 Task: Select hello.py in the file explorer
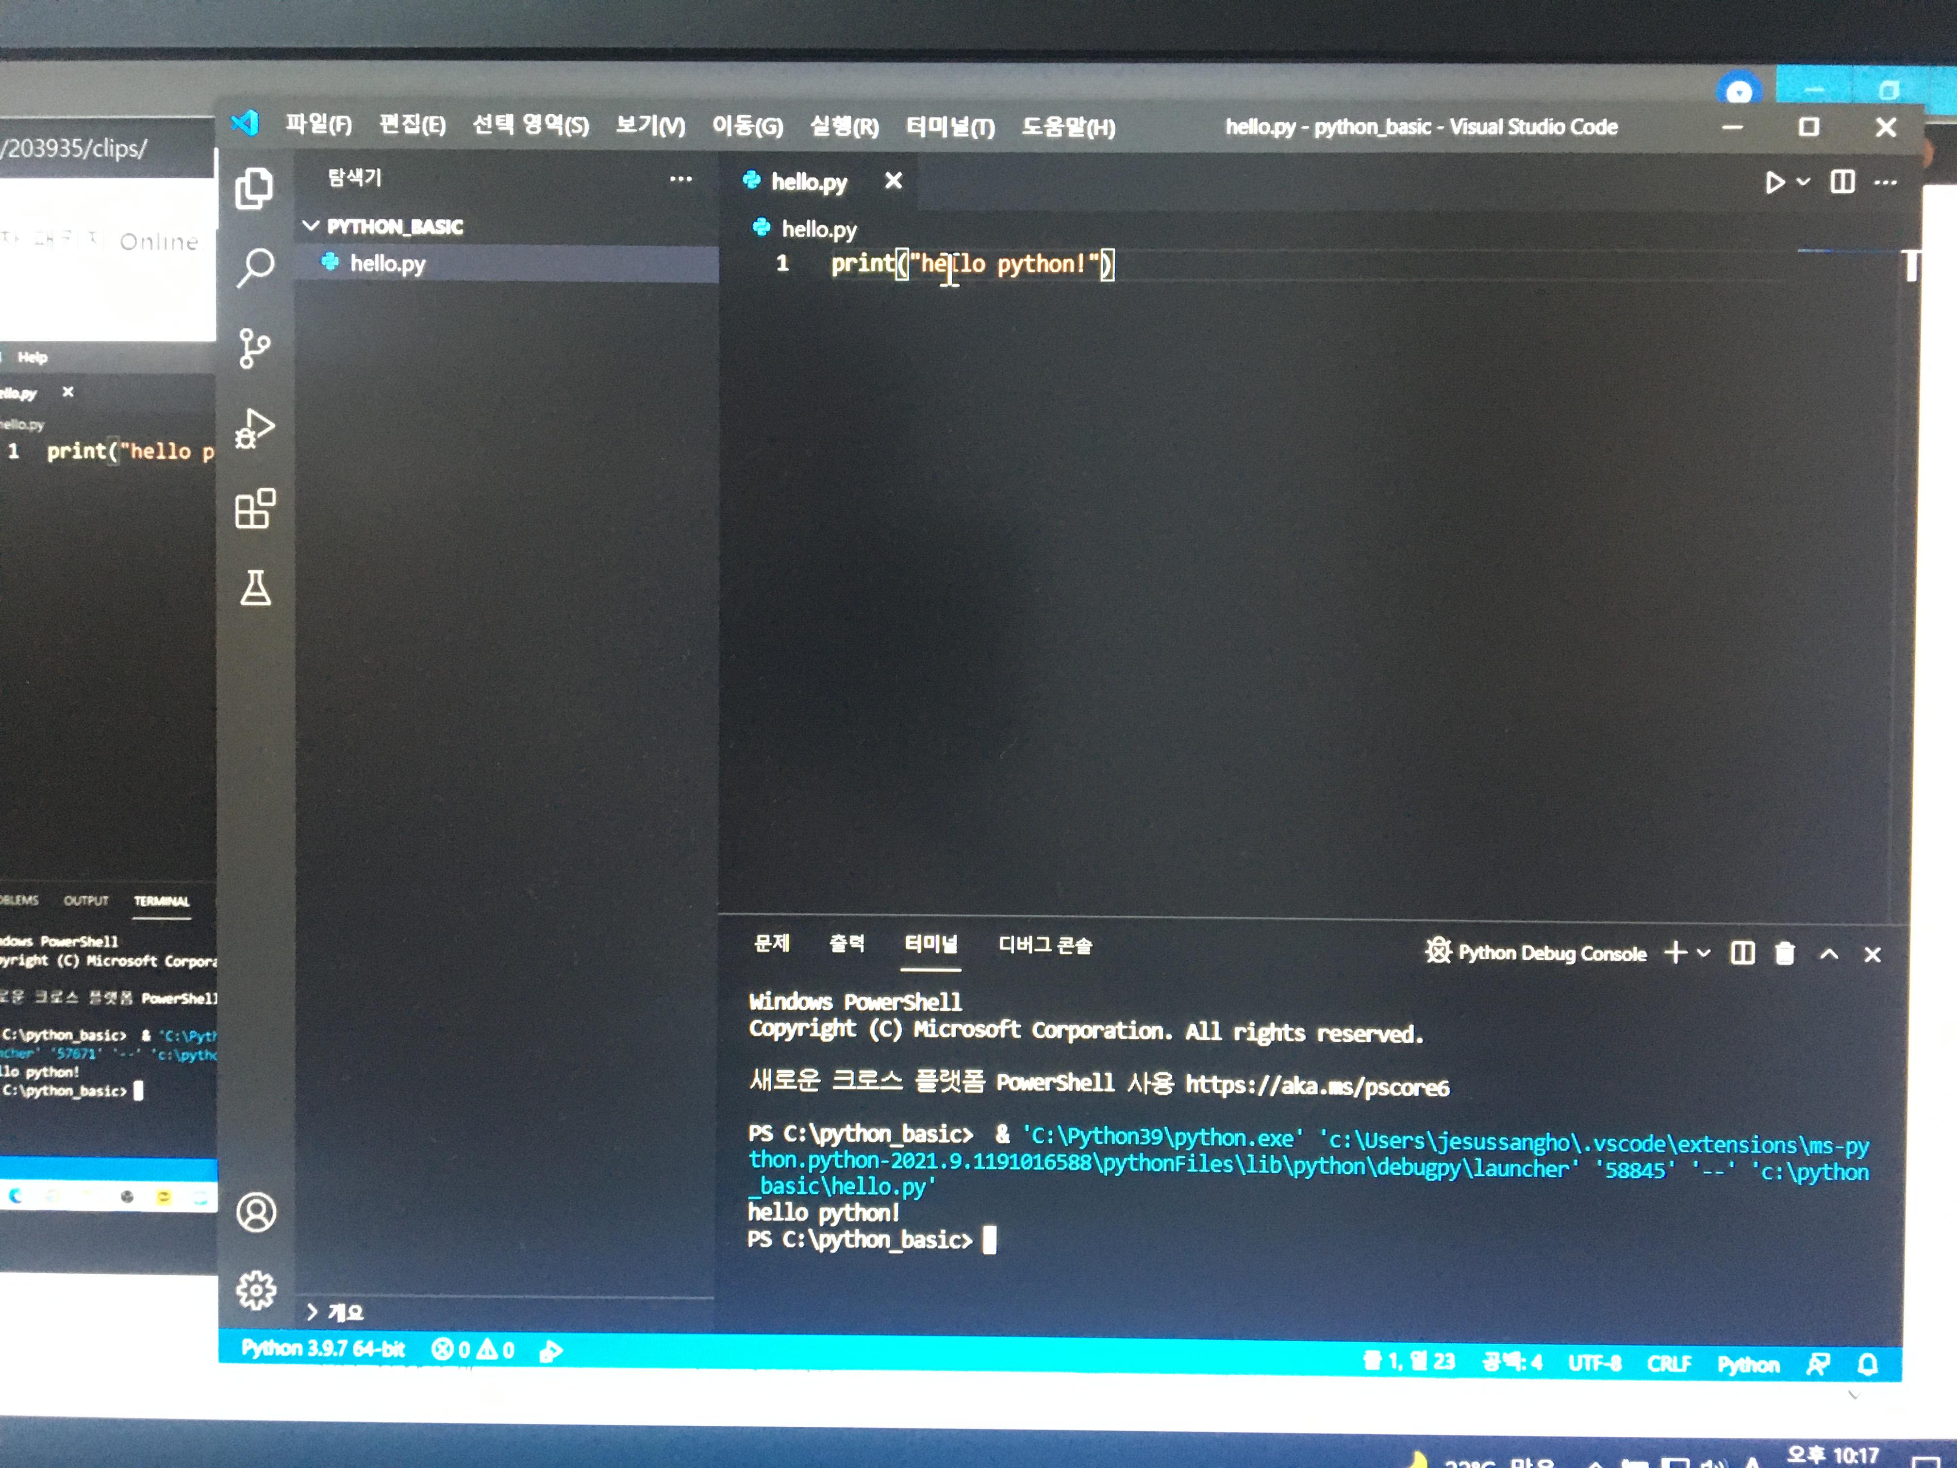click(387, 264)
